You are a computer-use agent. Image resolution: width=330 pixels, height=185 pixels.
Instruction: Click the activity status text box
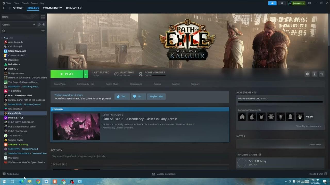pyautogui.click(x=140, y=156)
